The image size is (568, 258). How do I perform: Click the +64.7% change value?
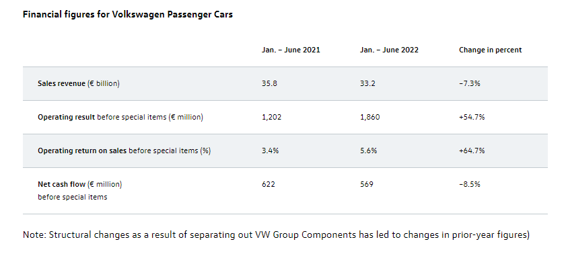(x=472, y=151)
